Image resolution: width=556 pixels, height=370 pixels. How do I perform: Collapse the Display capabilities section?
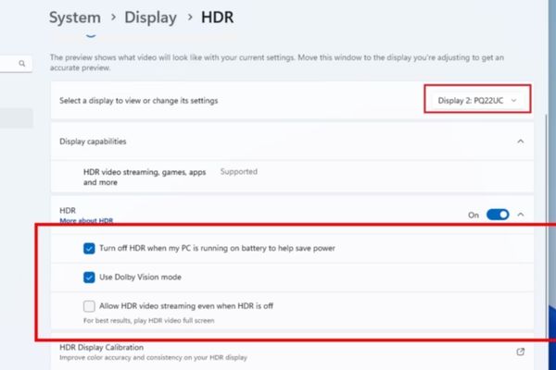click(520, 142)
